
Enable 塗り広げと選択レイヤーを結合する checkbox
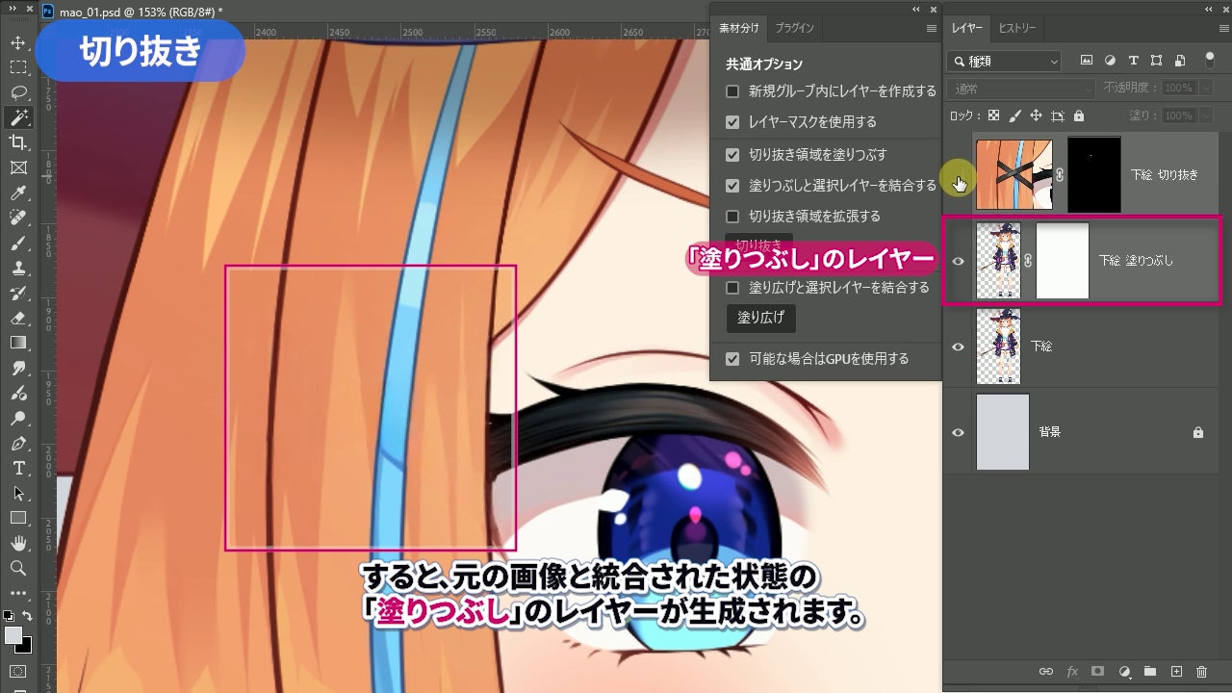click(732, 287)
